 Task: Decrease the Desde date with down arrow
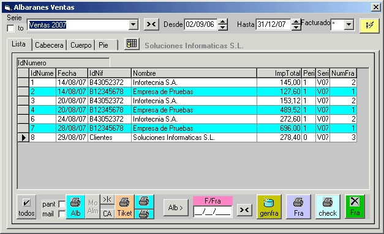(x=222, y=27)
